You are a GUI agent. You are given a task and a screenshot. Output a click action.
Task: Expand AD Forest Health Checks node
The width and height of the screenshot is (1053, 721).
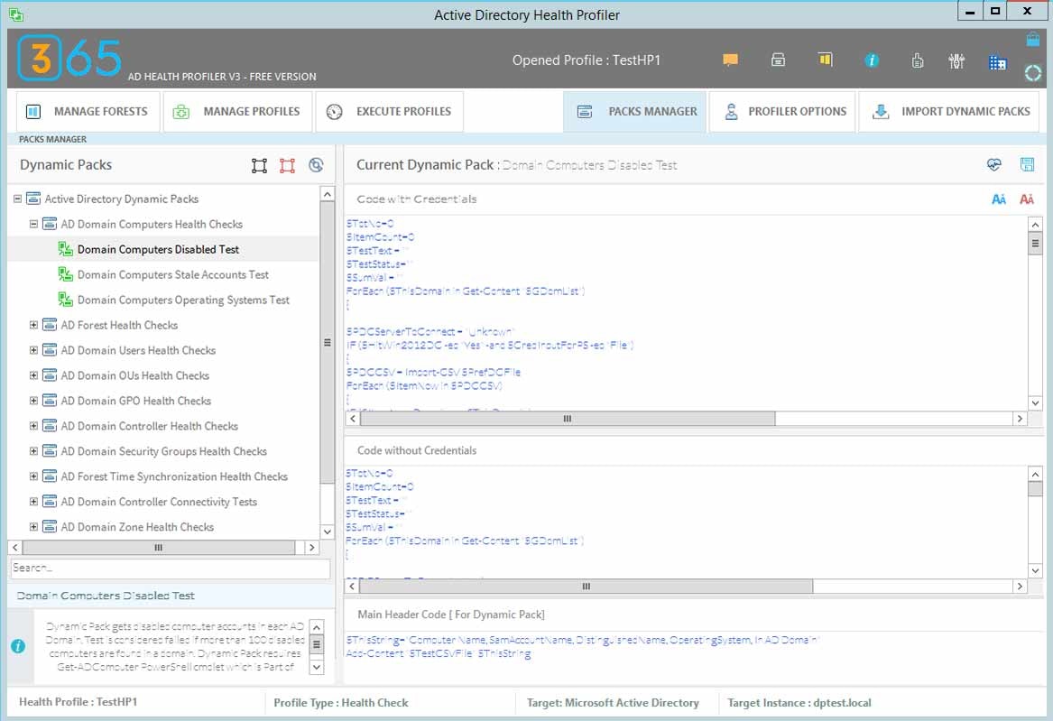(33, 325)
